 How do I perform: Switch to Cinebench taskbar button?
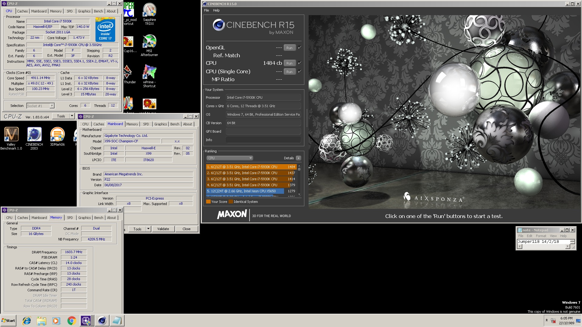tap(102, 321)
